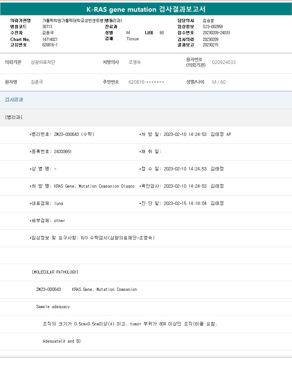
Task: Click the pathology number ZM23-000643 (수탁)
Action: point(74,134)
